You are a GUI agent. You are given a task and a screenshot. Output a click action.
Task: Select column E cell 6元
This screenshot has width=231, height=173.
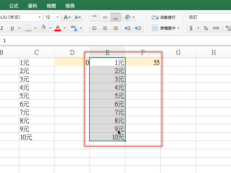(108, 103)
